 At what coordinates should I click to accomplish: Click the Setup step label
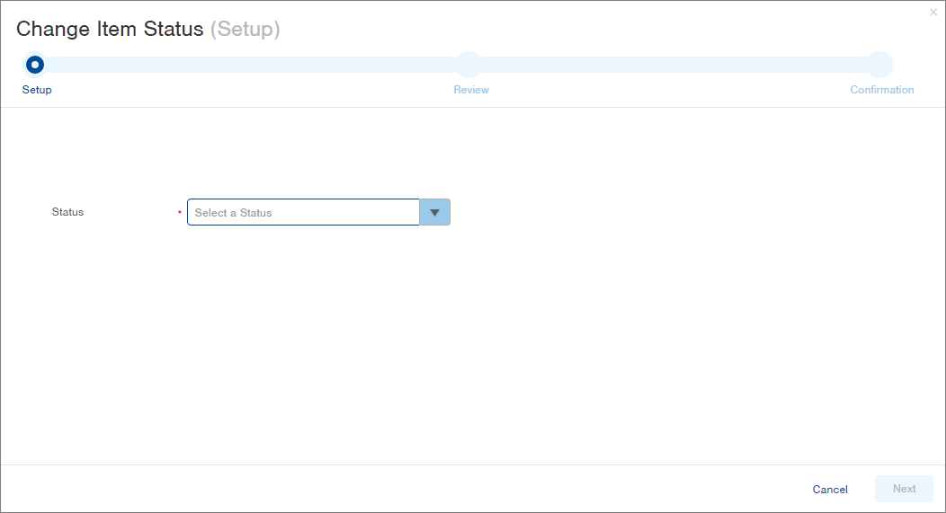[x=37, y=90]
